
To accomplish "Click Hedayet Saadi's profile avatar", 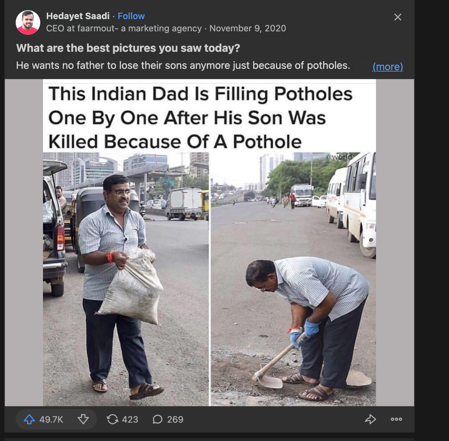I will tap(28, 22).
